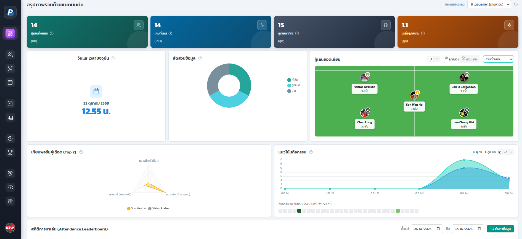Click Son Wan Ho player card
Viewport: 522px width, 239px height.
(414, 107)
